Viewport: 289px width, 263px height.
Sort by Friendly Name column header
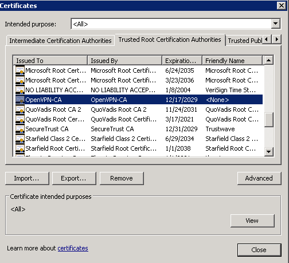232,61
